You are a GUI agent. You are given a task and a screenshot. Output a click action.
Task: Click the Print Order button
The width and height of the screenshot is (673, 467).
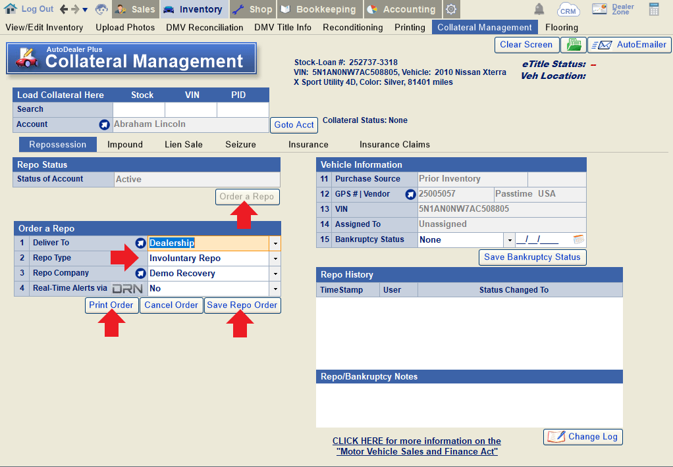pyautogui.click(x=111, y=305)
